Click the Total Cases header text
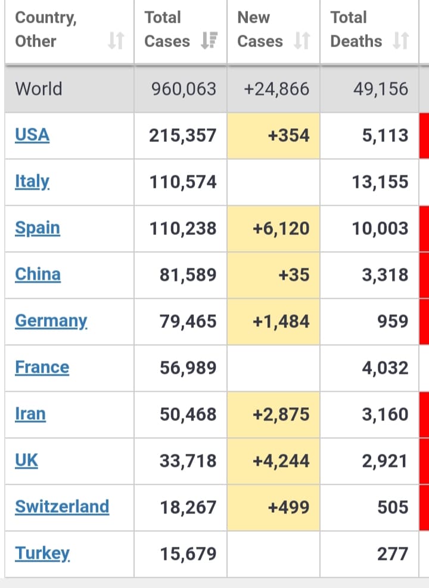 (167, 29)
